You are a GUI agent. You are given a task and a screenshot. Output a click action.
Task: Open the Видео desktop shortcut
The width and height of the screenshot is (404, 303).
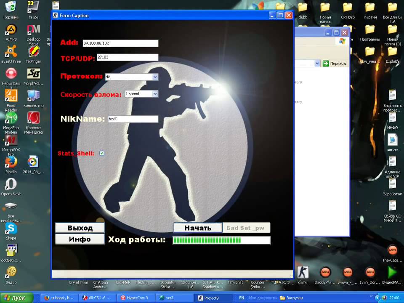tap(11, 273)
